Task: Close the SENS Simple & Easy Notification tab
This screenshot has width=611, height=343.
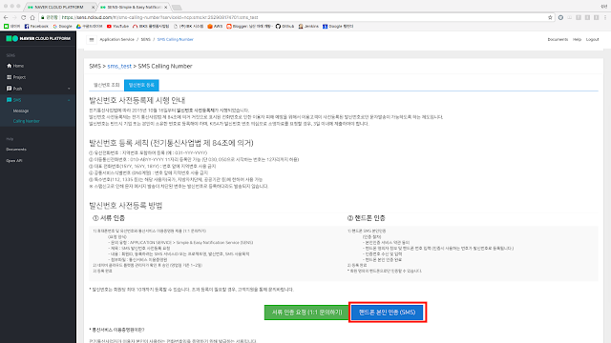Action: point(165,8)
